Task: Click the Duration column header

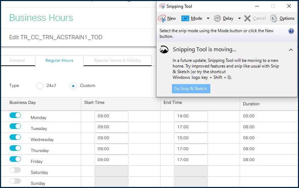Action: point(251,104)
